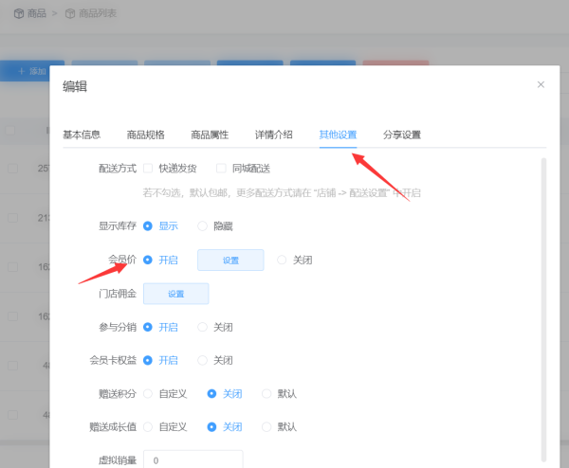The width and height of the screenshot is (569, 468).
Task: Enable the 快递发货 checkbox
Action: pyautogui.click(x=148, y=169)
